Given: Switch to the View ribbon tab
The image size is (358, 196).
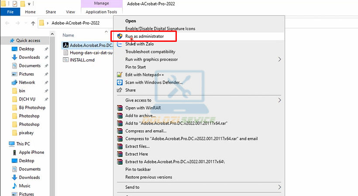Looking at the screenshot, I should click(70, 12).
